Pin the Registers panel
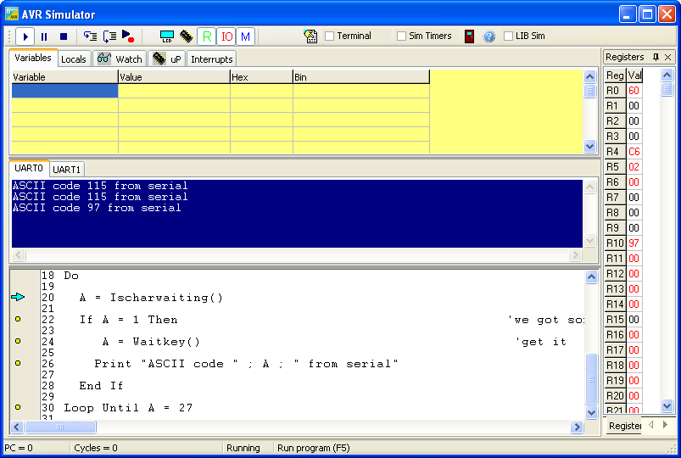The height and width of the screenshot is (458, 681). click(x=656, y=57)
